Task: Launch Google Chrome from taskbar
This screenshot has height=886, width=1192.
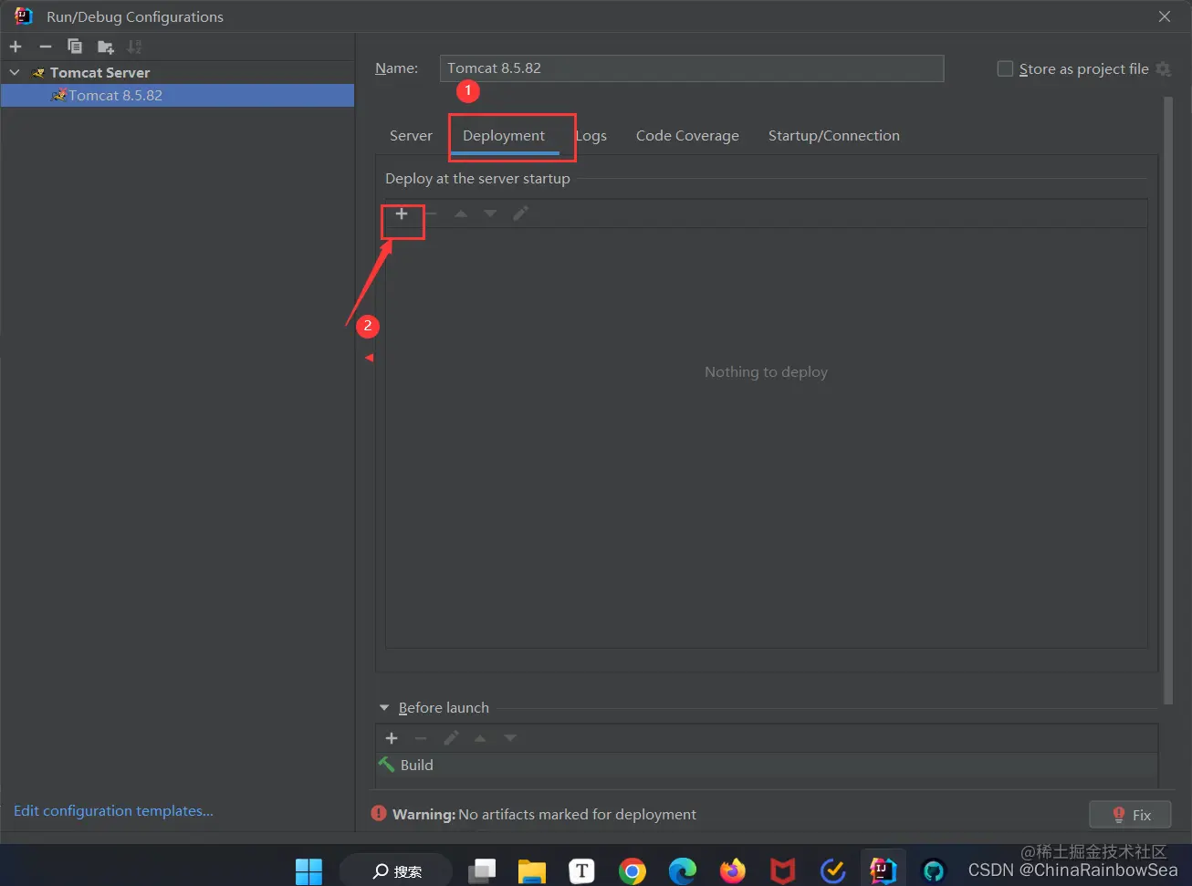Action: (632, 871)
